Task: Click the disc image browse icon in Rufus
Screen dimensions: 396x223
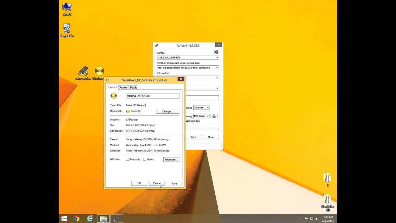Action: [214, 116]
